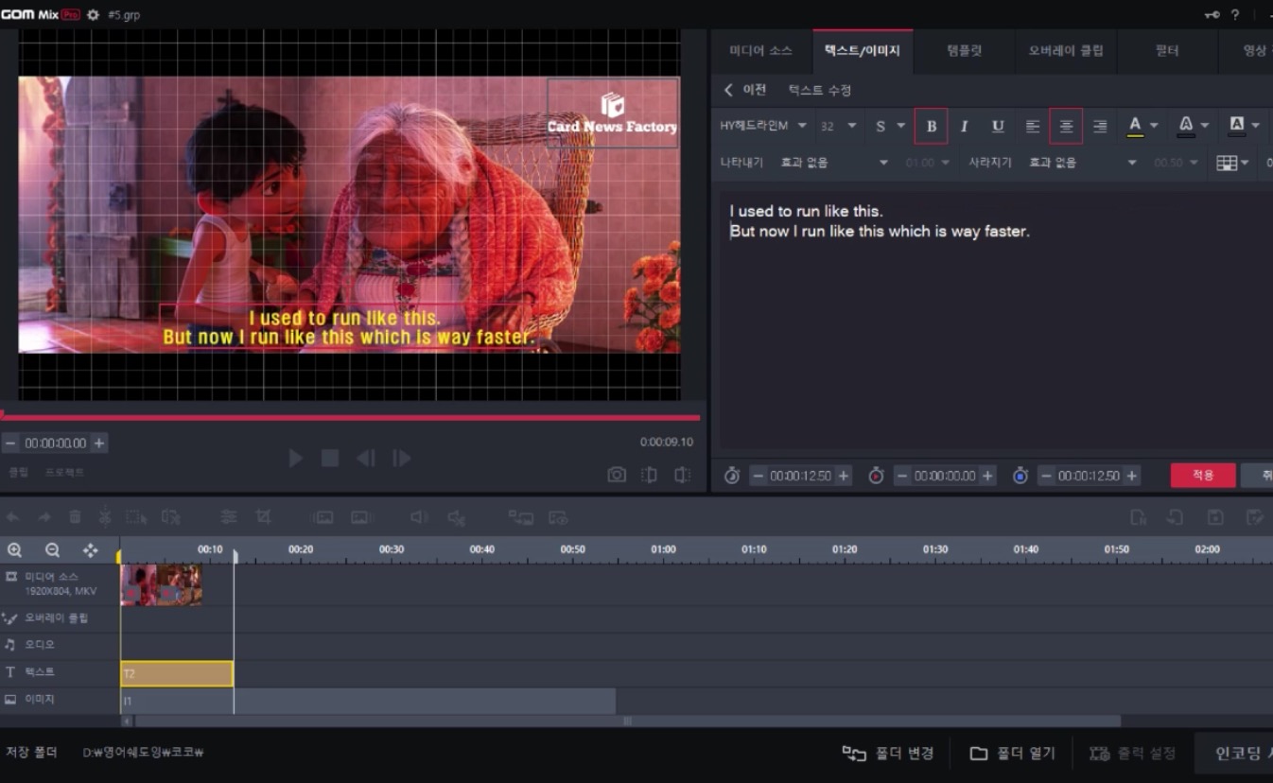The image size is (1273, 783).
Task: Click the help question mark icon
Action: pos(1234,15)
